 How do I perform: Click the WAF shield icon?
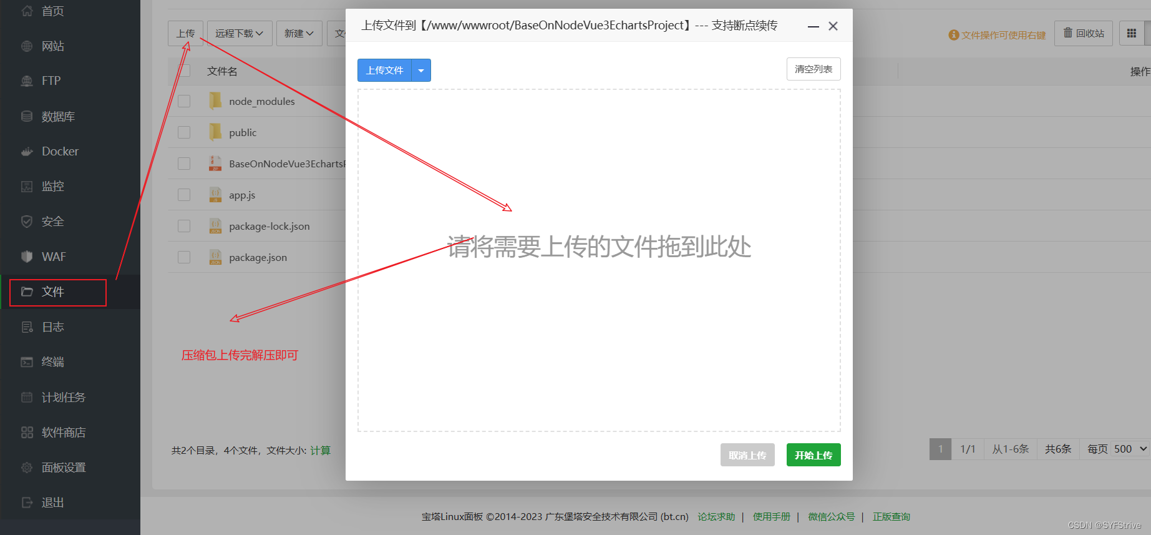point(27,257)
